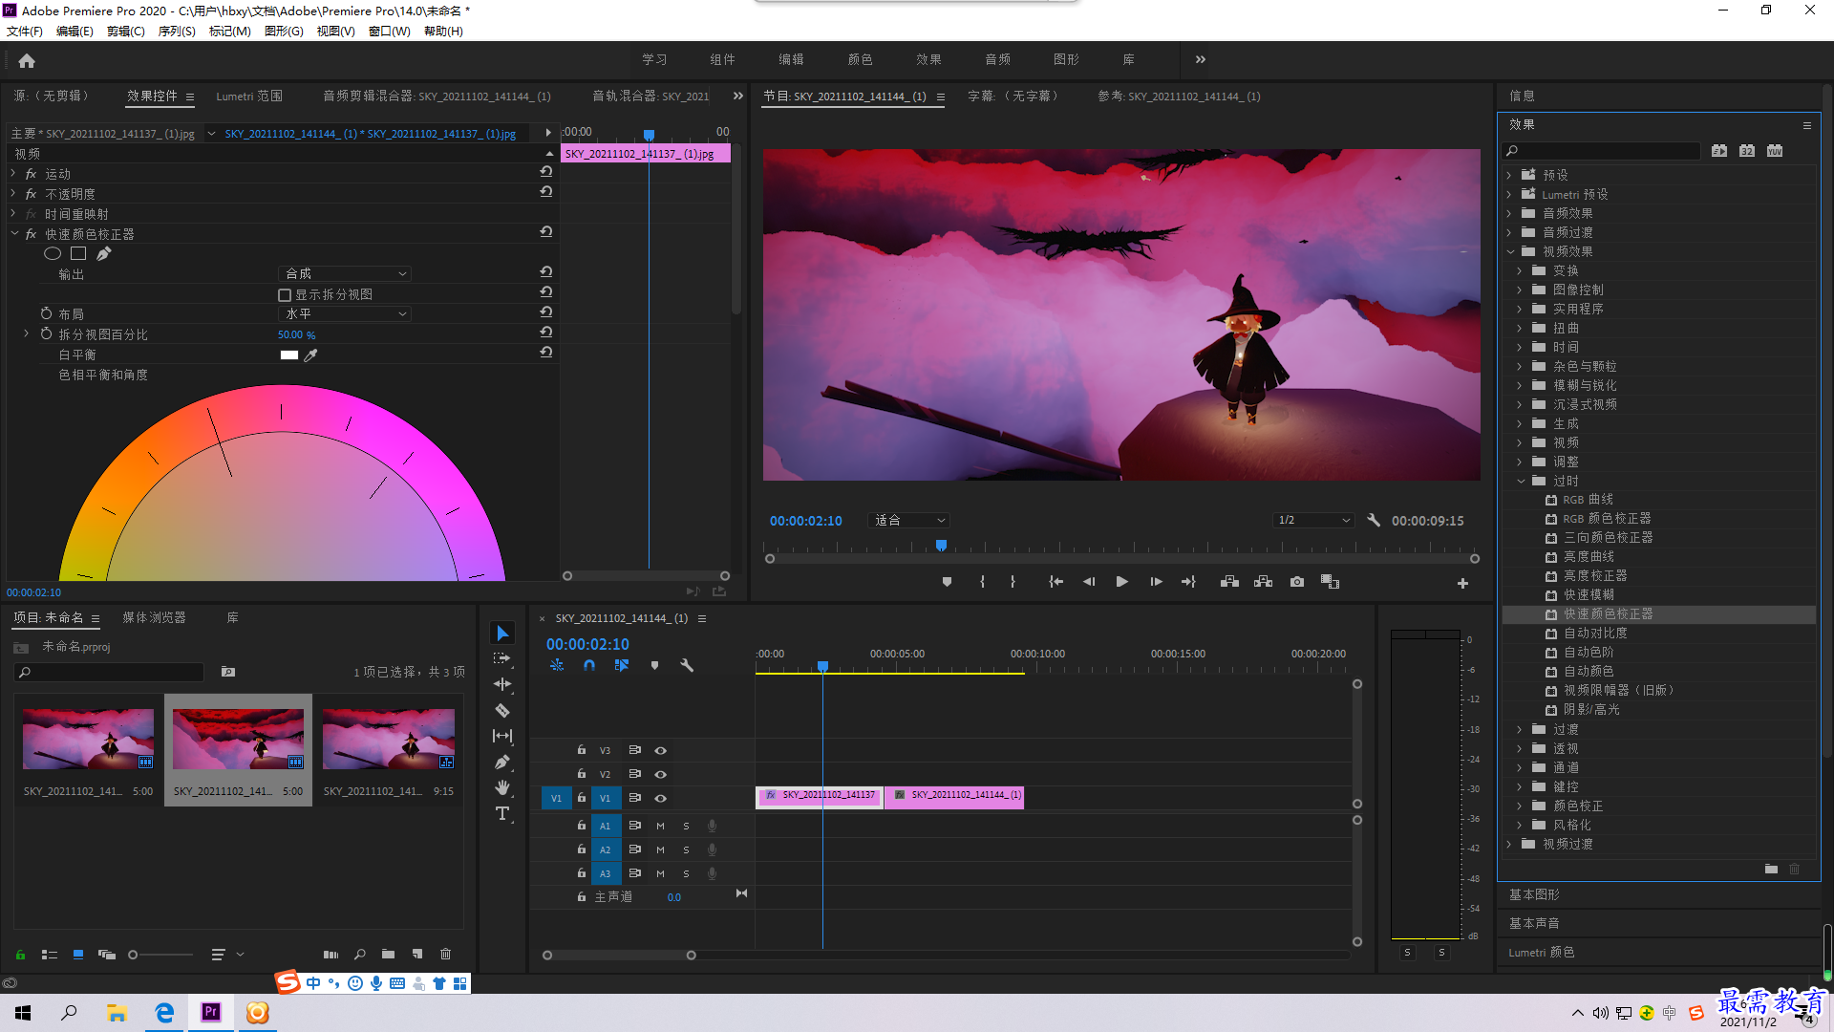The image size is (1834, 1032).
Task: Click the Export Frame camera icon
Action: tap(1297, 582)
